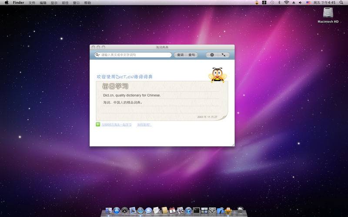The width and height of the screenshot is (348, 217).
Task: Click the 查词 word lookup button
Action: coord(180,55)
